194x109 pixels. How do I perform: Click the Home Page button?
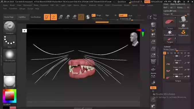pyautogui.click(x=9, y=17)
